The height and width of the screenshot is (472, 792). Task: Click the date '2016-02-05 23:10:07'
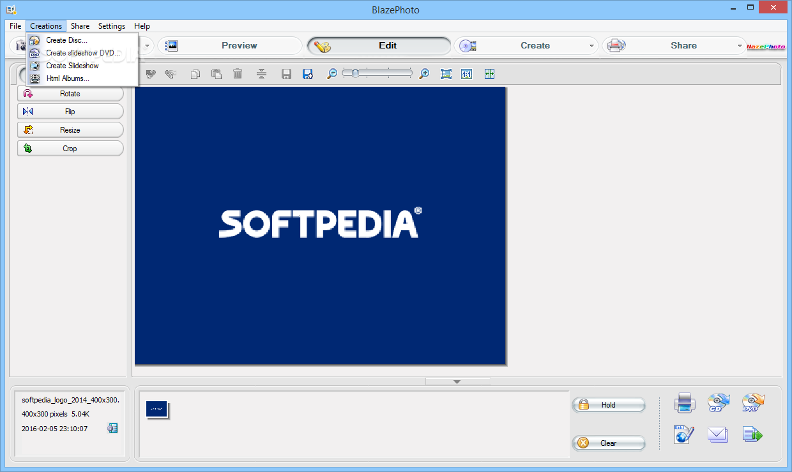coord(54,429)
